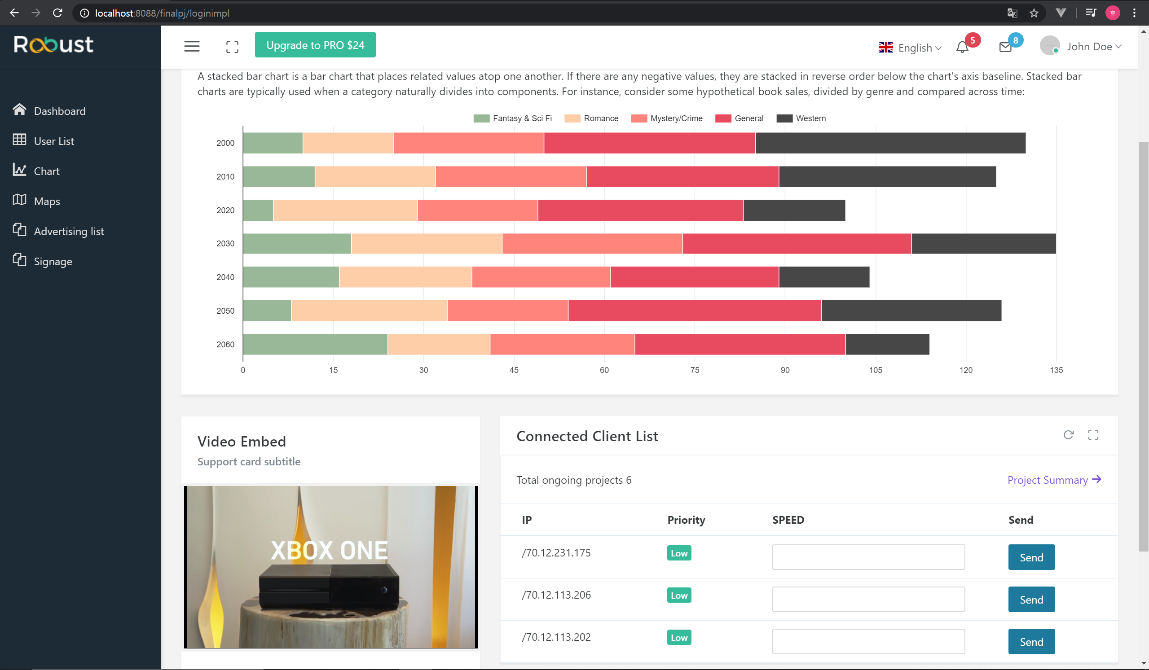Open the English language dropdown
The image size is (1149, 670).
click(910, 48)
